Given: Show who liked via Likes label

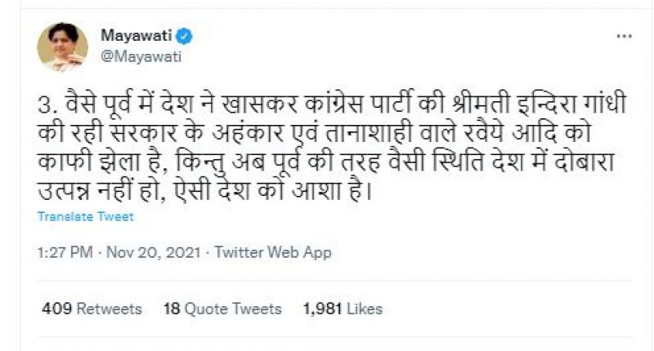Looking at the screenshot, I should (x=364, y=309).
